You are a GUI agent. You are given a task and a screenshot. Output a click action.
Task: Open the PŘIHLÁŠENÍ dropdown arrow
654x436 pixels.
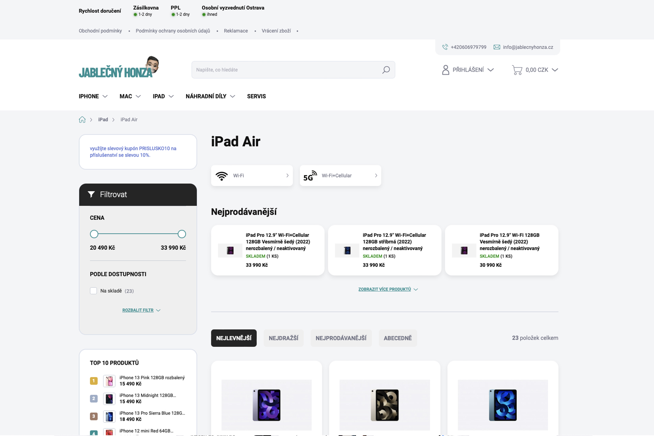pos(490,70)
